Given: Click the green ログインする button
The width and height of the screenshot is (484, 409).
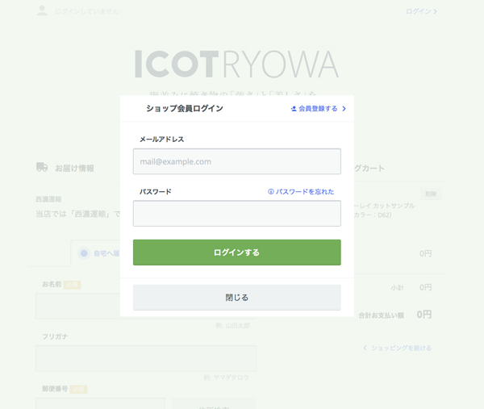Looking at the screenshot, I should pyautogui.click(x=237, y=252).
